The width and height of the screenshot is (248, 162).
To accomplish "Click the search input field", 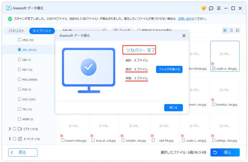I will tap(84, 30).
